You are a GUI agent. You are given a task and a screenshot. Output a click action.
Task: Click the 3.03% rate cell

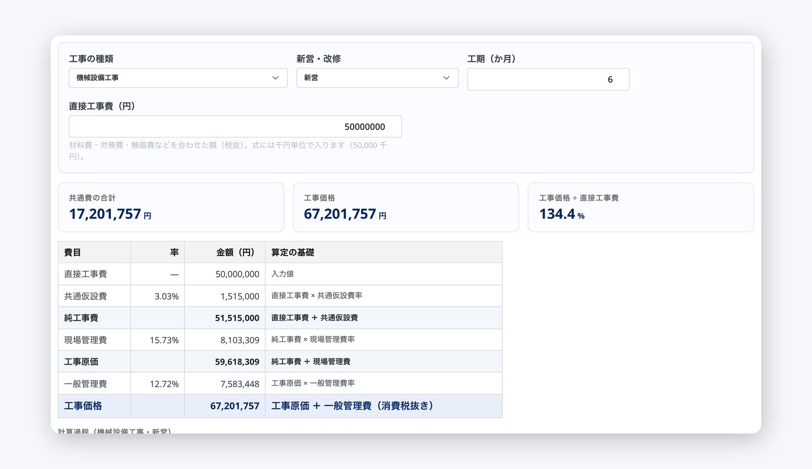click(x=157, y=296)
